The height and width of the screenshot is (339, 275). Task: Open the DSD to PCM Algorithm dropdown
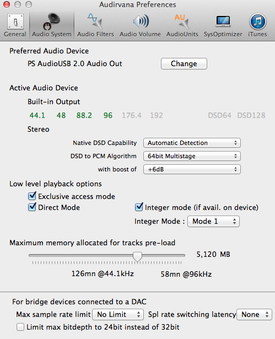192,156
